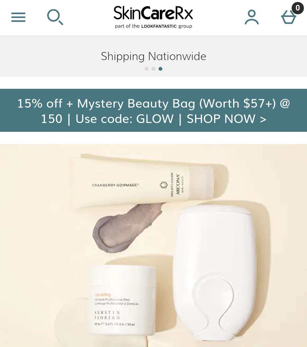Tap the basket item count badge
This screenshot has height=347, width=307.
[x=298, y=8]
